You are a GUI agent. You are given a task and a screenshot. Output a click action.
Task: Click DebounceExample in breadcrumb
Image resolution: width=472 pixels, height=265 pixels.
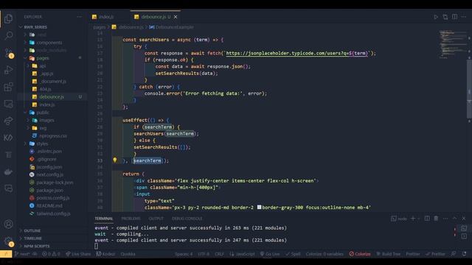pos(174,27)
